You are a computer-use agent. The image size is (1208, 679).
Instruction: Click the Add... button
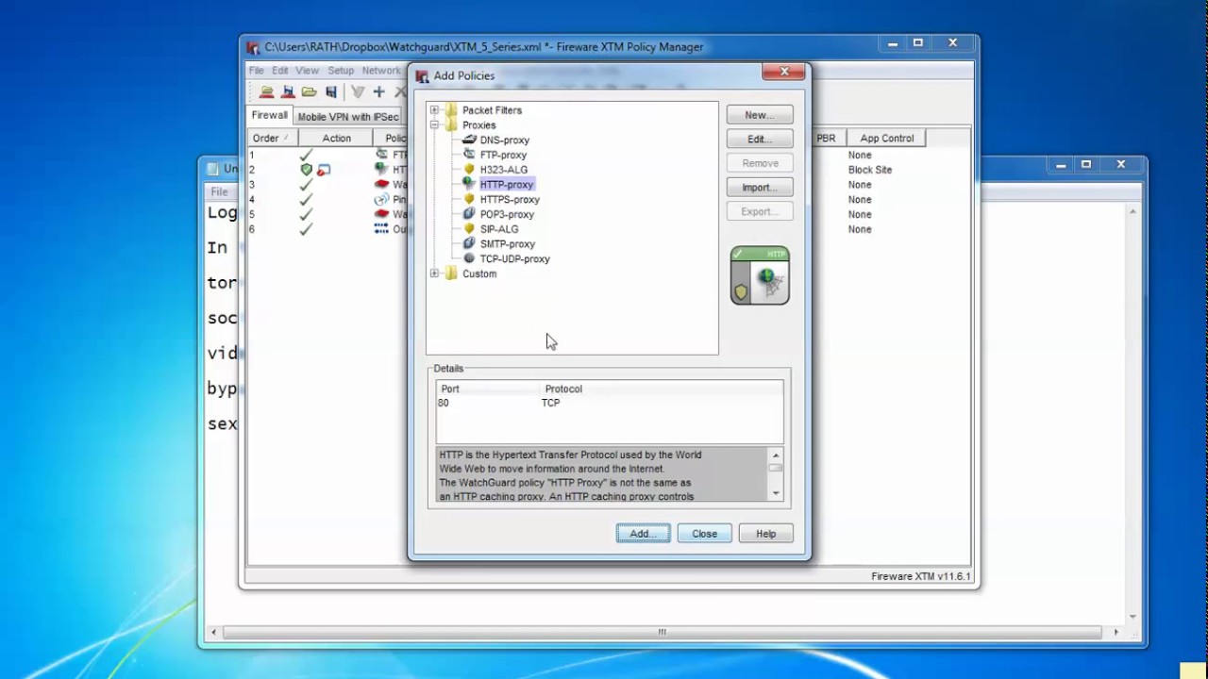pyautogui.click(x=644, y=534)
